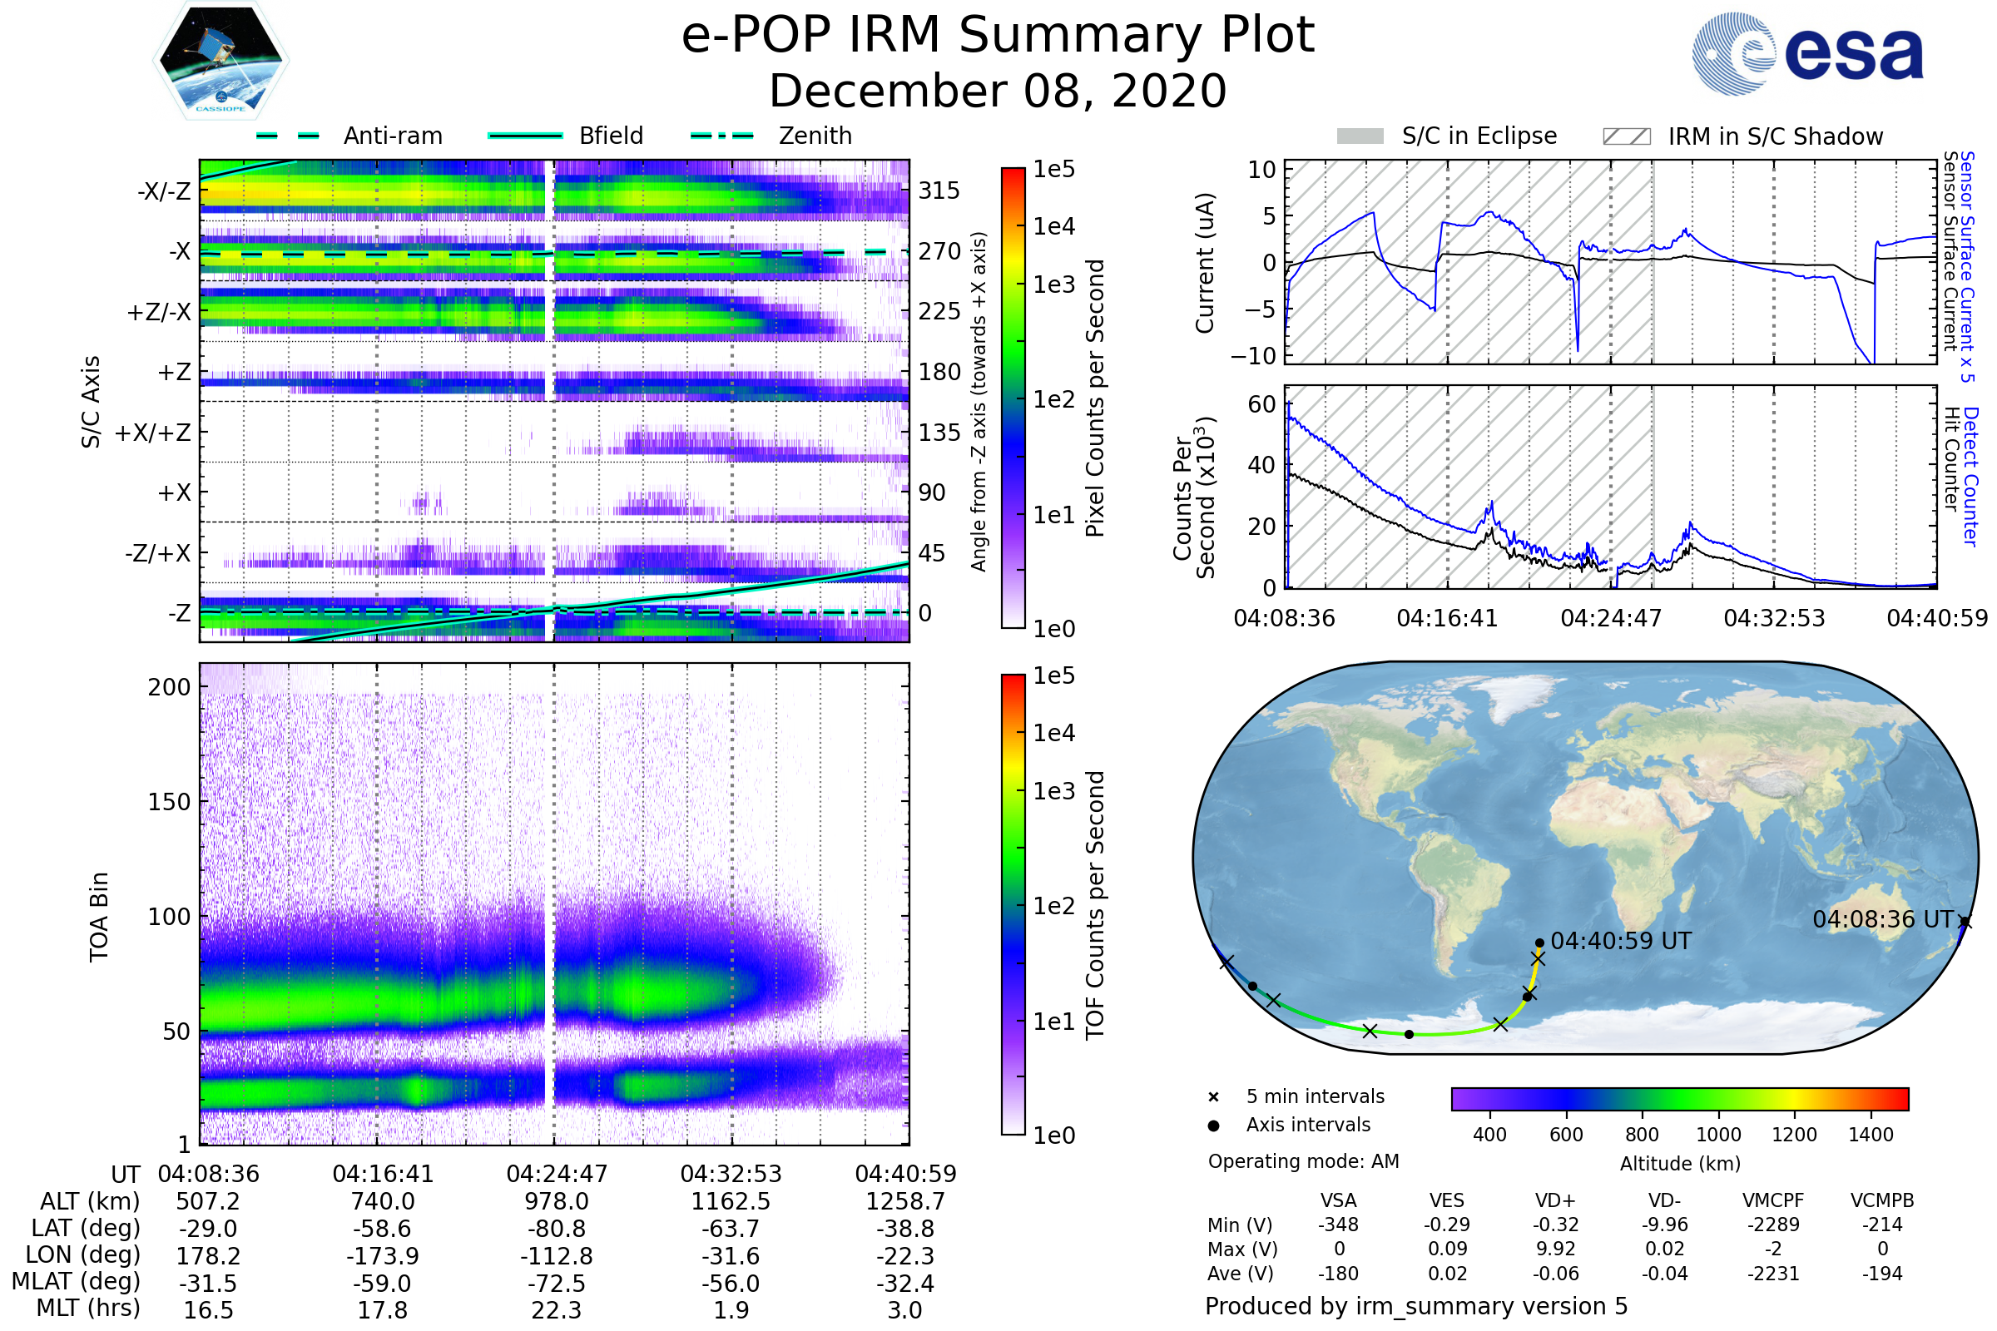The width and height of the screenshot is (1997, 1331).
Task: Click the 04:08:36 UT map label
Action: coord(1882,920)
